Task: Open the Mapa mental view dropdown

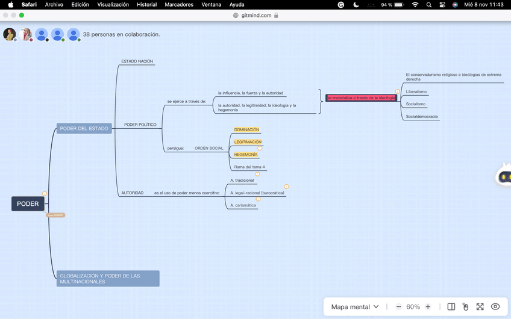Action: click(355, 307)
